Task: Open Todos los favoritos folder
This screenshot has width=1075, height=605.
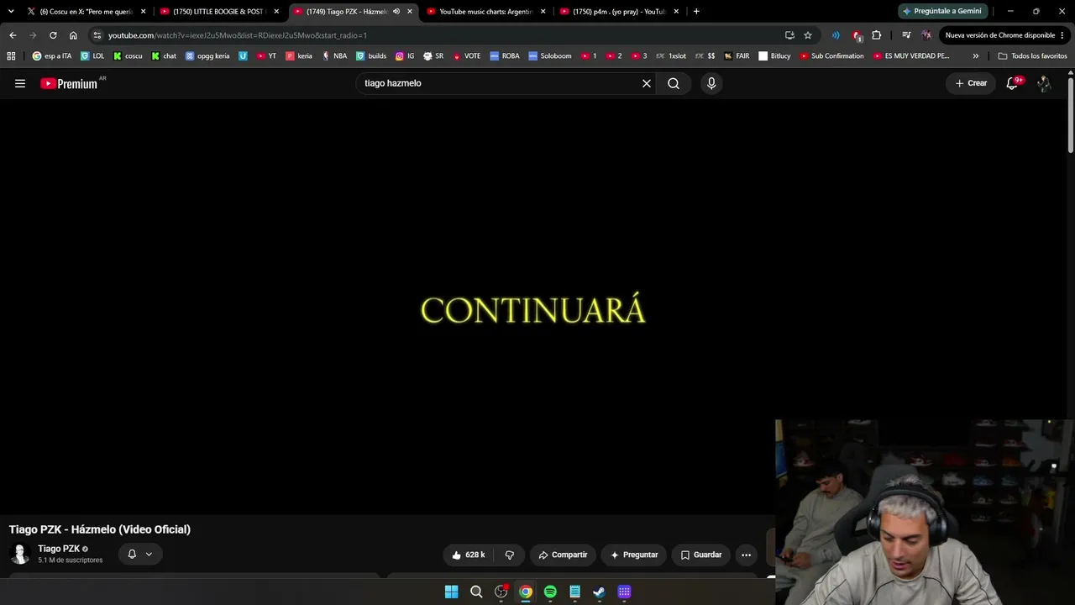Action: pos(1033,56)
